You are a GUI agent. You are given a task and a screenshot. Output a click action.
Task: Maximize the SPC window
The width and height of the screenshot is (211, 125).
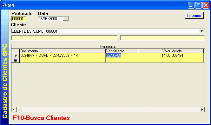[x=198, y=5]
